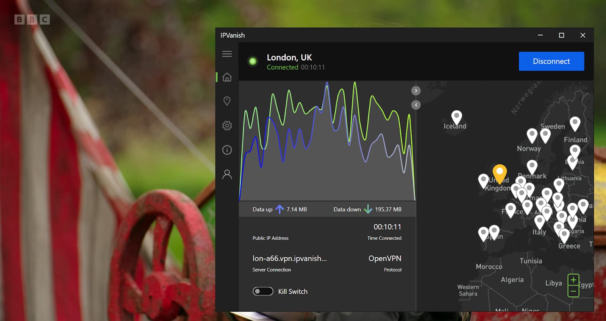Click the lon-a66.vpn.ipvanish server name
This screenshot has height=321, width=606.
289,258
